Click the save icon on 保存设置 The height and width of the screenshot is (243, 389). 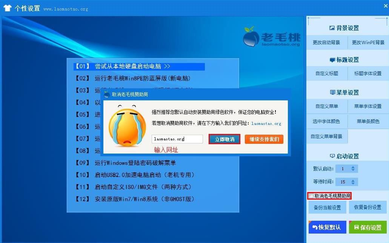356,227
